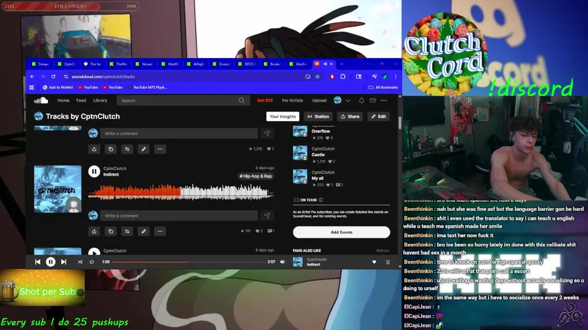Toggle repeat in the player bar
The height and width of the screenshot is (330, 588).
tap(92, 262)
